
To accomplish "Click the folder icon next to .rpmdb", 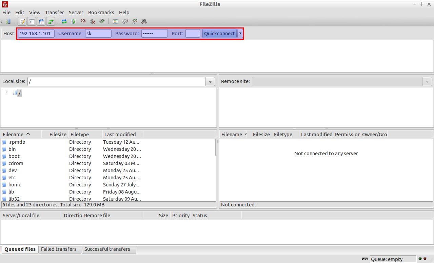I will click(x=4, y=142).
